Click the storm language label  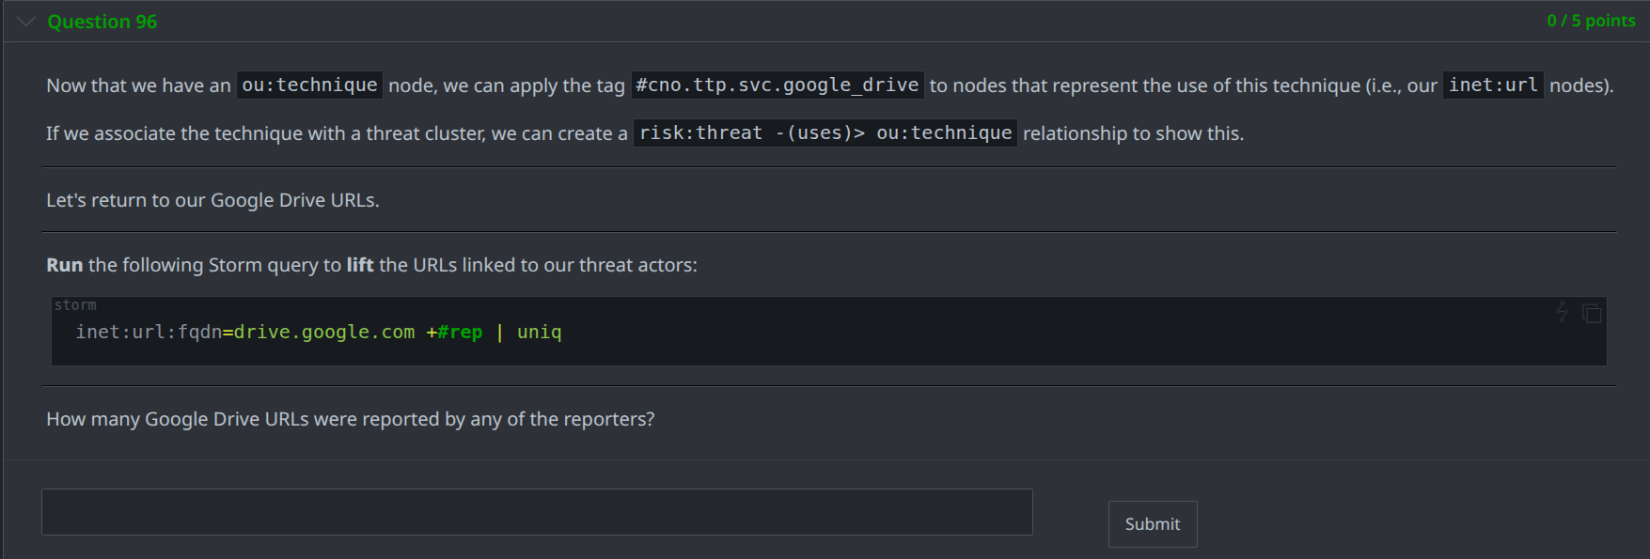75,305
